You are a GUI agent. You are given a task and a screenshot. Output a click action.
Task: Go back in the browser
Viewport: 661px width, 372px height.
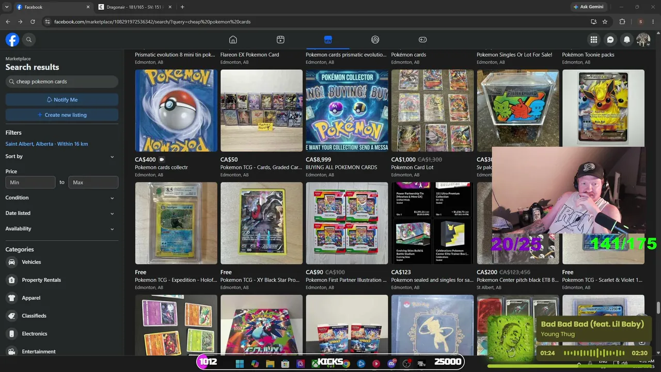pos(8,22)
